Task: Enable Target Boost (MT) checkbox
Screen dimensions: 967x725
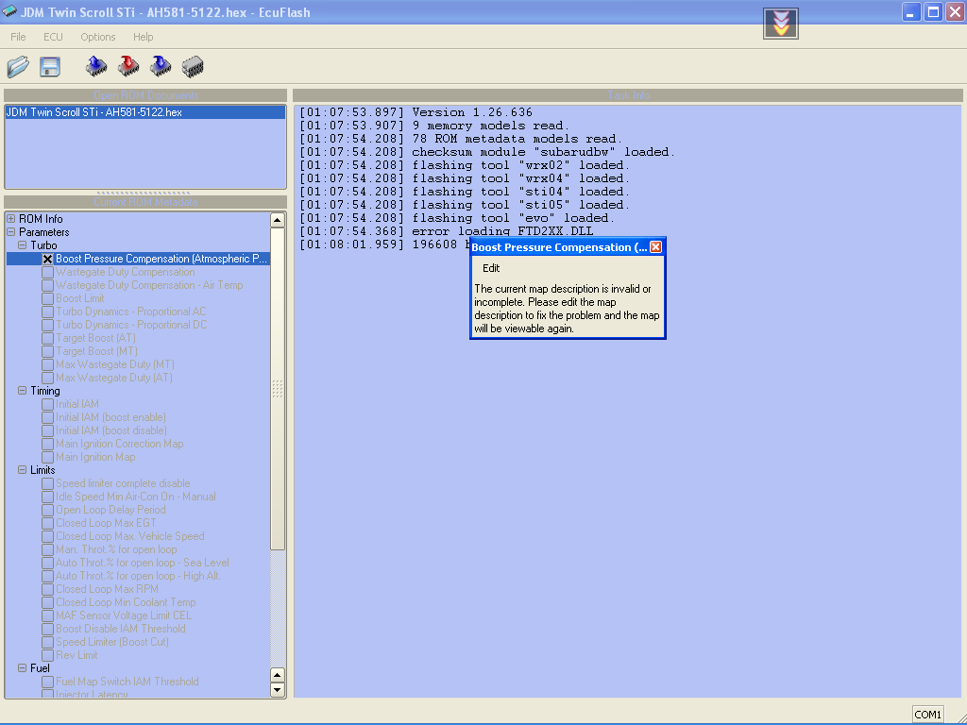Action: 47,351
